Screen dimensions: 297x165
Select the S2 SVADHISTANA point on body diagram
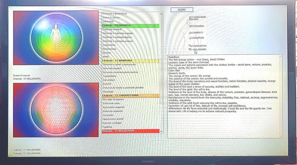[x=198, y=46]
